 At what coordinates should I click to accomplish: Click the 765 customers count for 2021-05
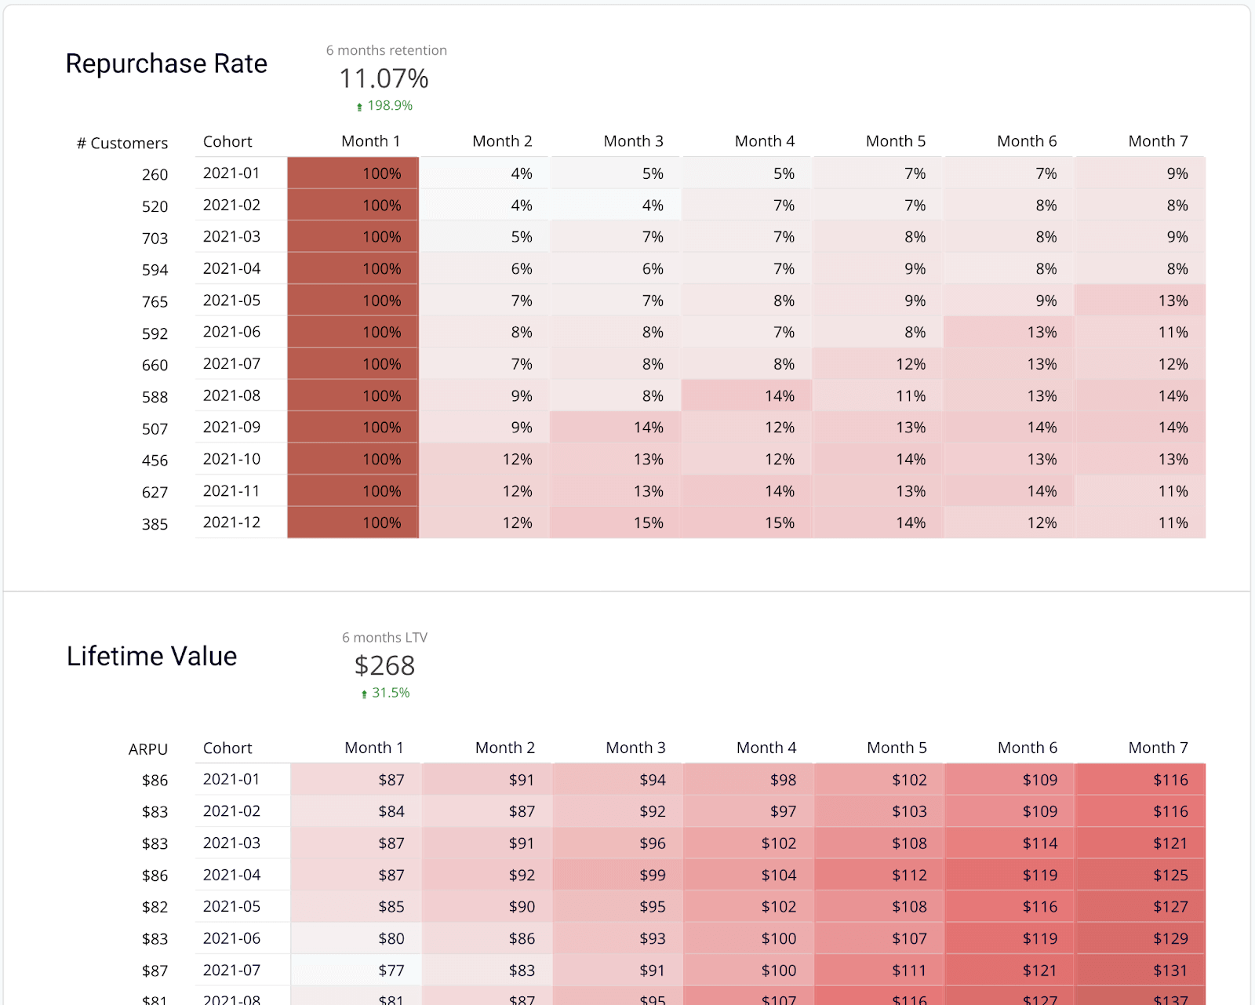[x=155, y=301]
